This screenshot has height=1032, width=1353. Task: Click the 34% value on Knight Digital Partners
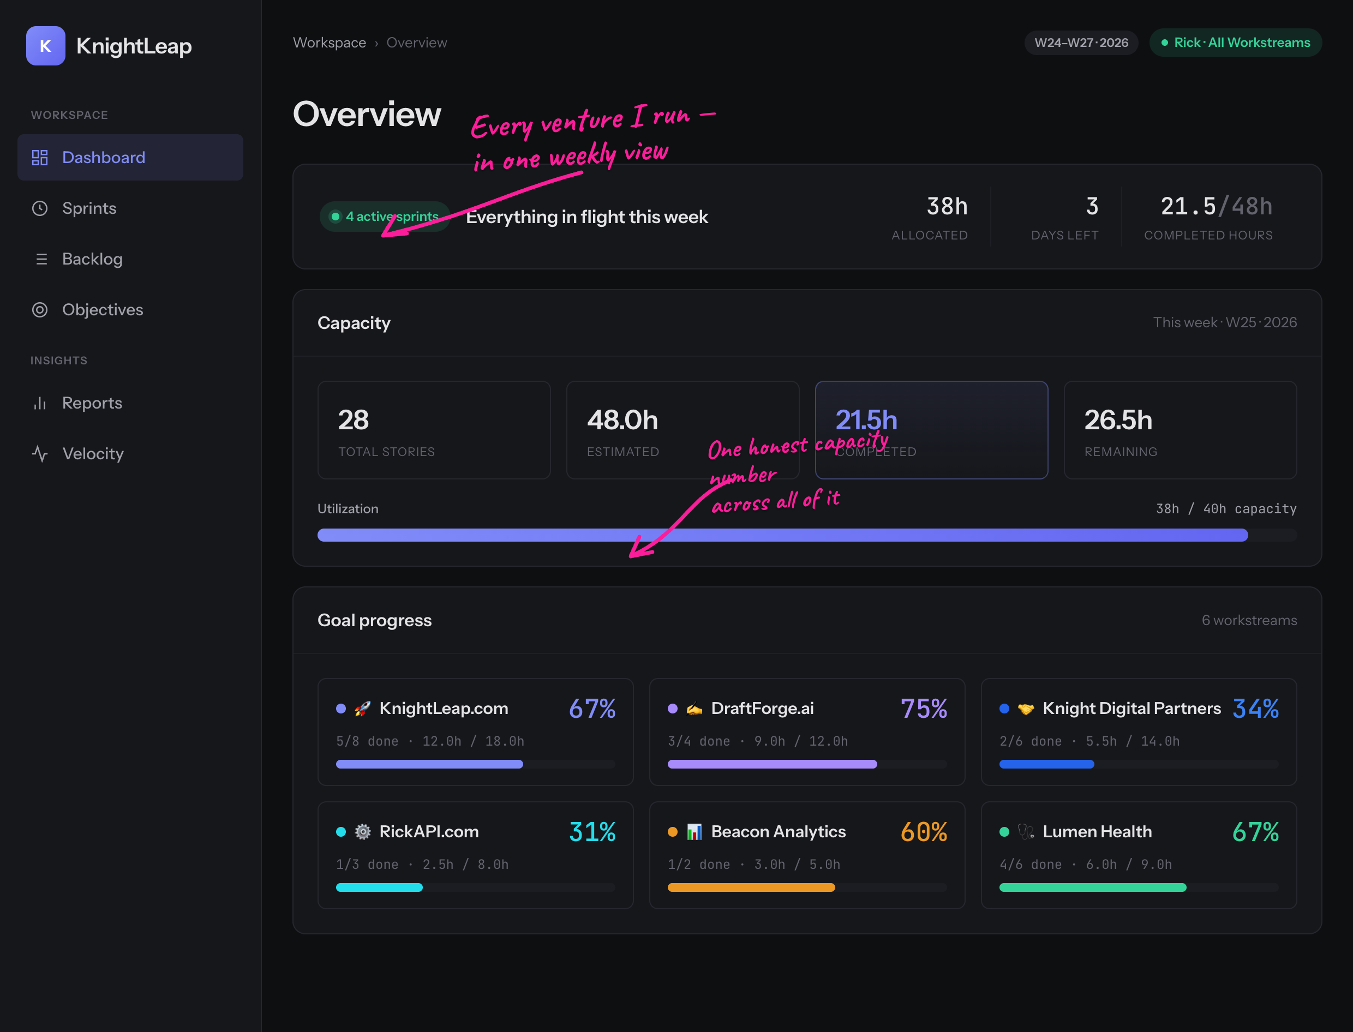[x=1256, y=708]
